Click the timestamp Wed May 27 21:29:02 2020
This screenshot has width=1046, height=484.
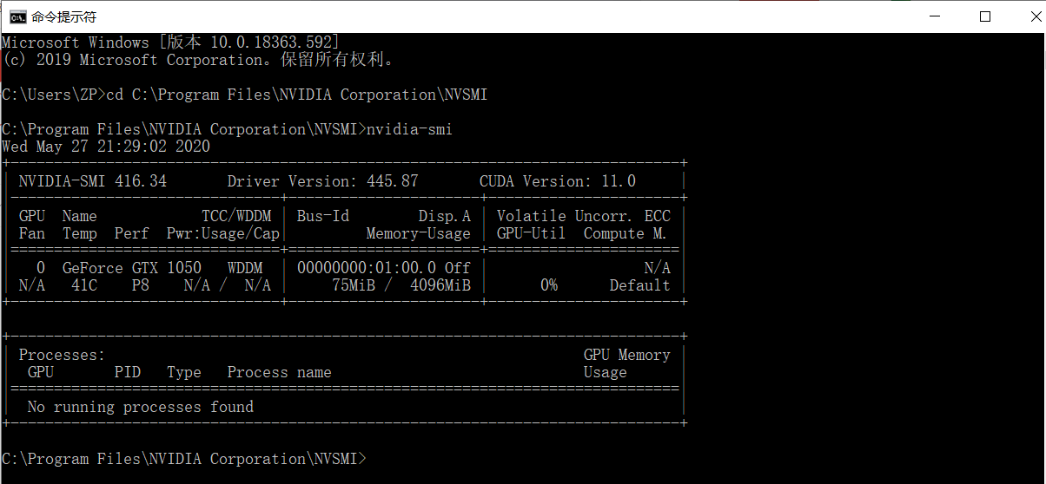(x=106, y=147)
